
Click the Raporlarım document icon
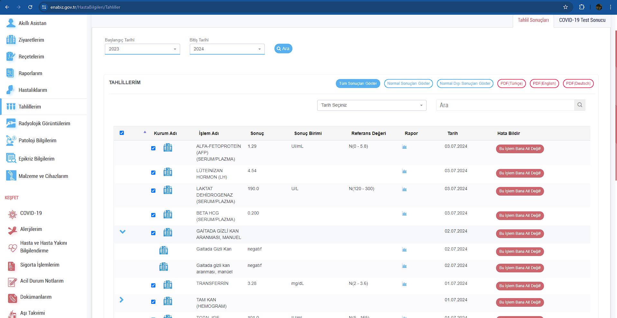(10, 73)
